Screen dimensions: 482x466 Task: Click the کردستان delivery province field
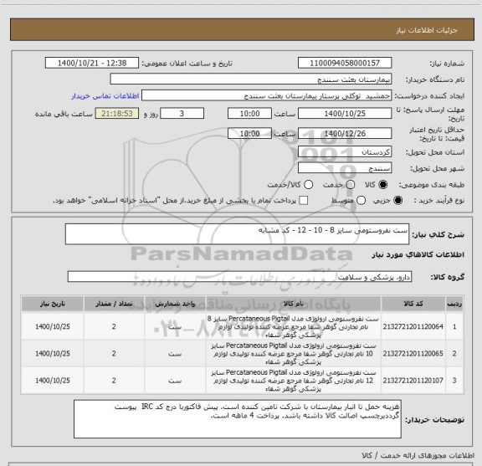[345, 151]
